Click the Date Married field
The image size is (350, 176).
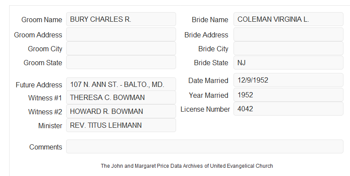tap(288, 80)
